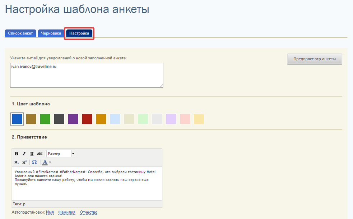Click inside the greeting text editor
Image resolution: width=353 pixels, height=219 pixels.
click(x=87, y=184)
